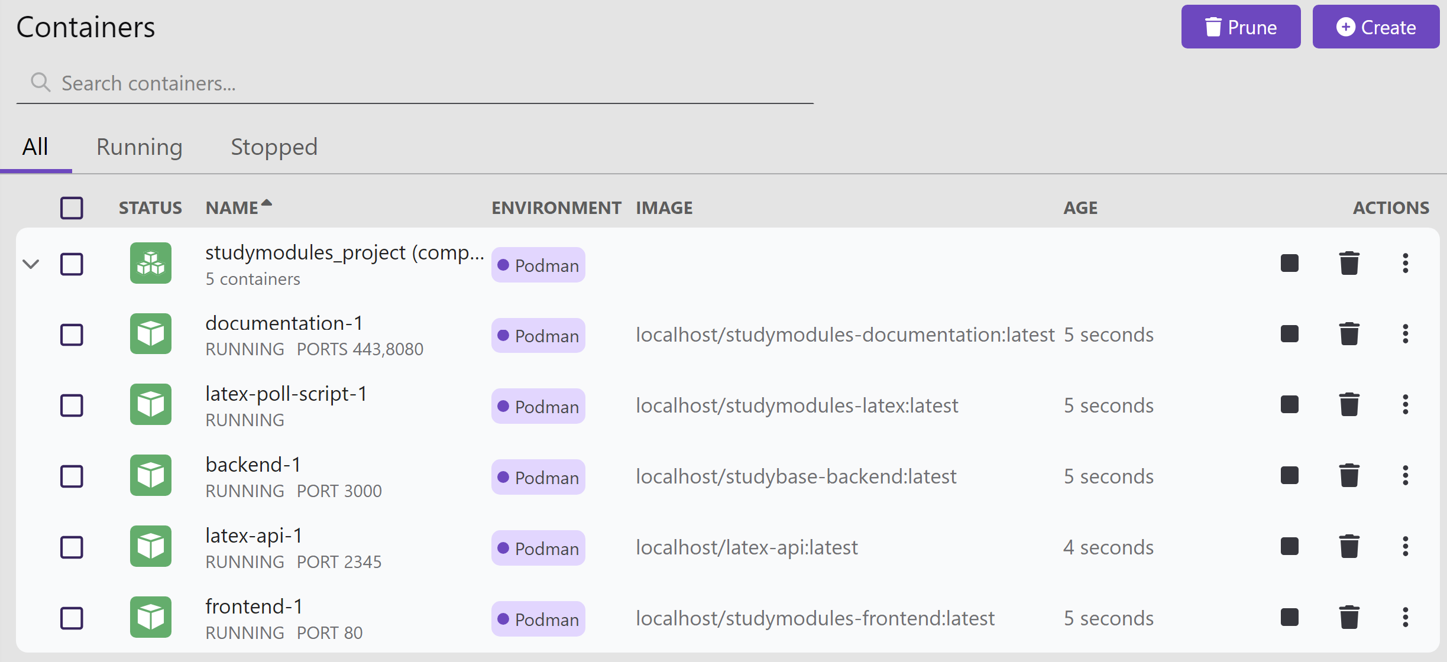1447x662 pixels.
Task: Stop the backend-1 container
Action: point(1289,476)
